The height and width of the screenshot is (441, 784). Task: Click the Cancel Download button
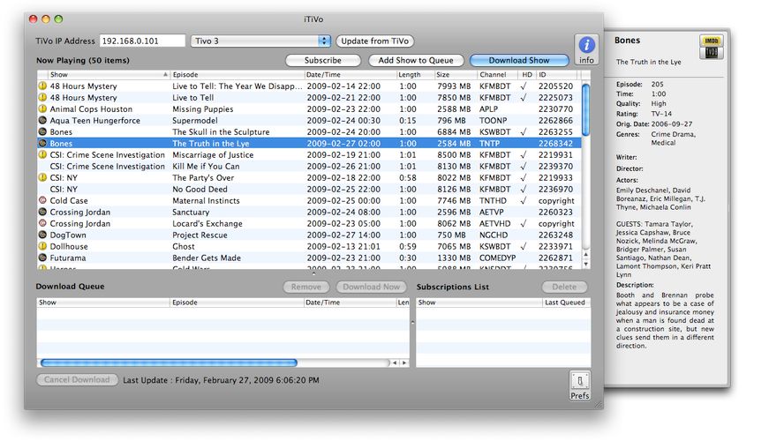tap(77, 379)
